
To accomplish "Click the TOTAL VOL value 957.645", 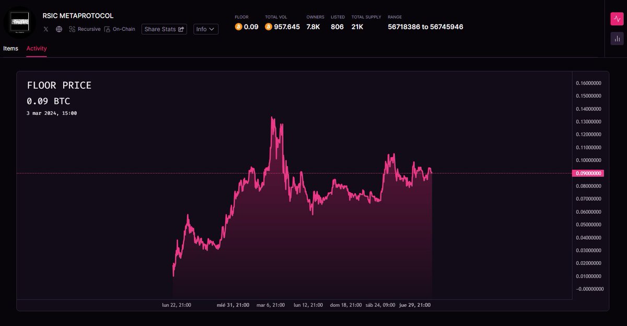I will click(287, 27).
